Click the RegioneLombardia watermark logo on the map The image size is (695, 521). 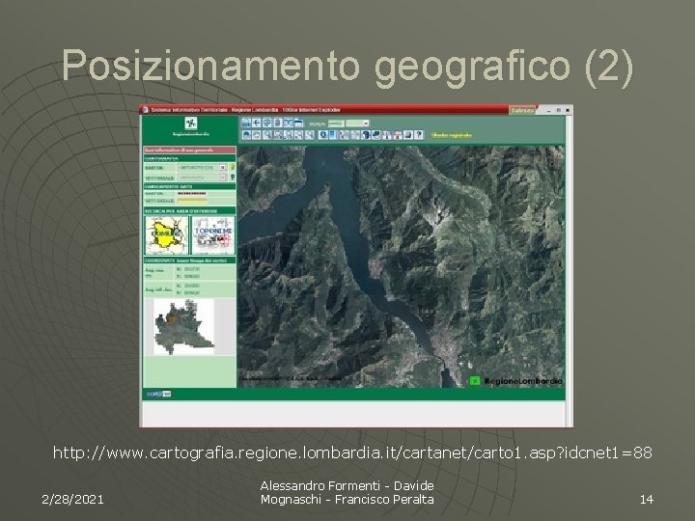click(515, 380)
